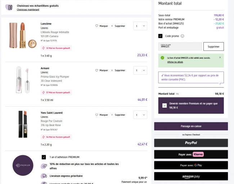Dismiss the XMAS25 success notification
This screenshot has width=234, height=184.
click(220, 58)
